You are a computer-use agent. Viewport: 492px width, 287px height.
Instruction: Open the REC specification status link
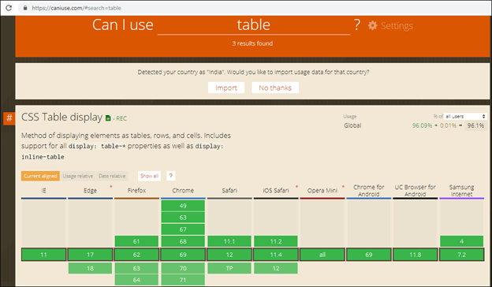[x=121, y=118]
